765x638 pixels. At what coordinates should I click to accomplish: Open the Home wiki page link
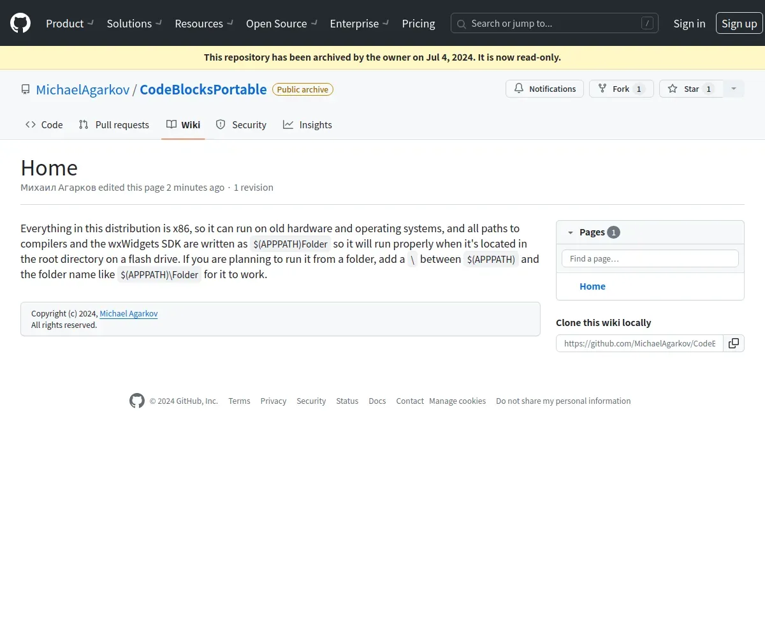pyautogui.click(x=592, y=286)
